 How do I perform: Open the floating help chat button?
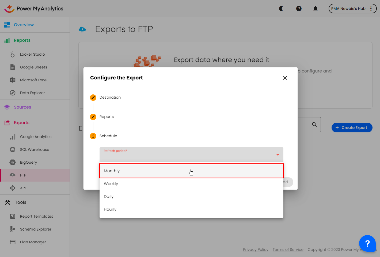pyautogui.click(x=367, y=243)
